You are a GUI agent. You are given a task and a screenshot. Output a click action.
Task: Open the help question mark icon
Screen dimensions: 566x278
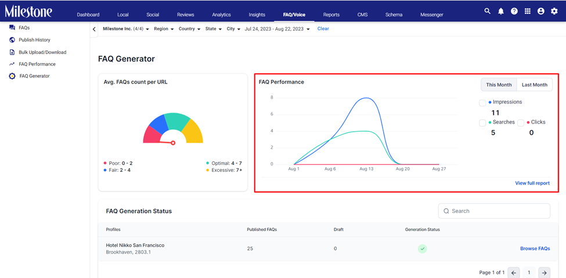coord(514,11)
